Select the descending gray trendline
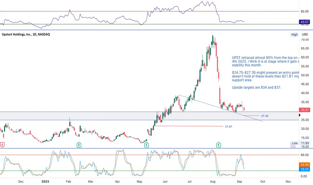The height and width of the screenshot is (185, 313). pos(221,108)
